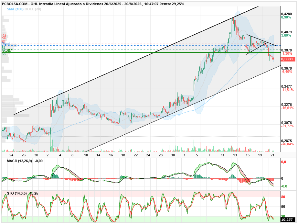This screenshot has height=224, width=298.
Task: Click the stochastic value 10,25
Action: 34,193
